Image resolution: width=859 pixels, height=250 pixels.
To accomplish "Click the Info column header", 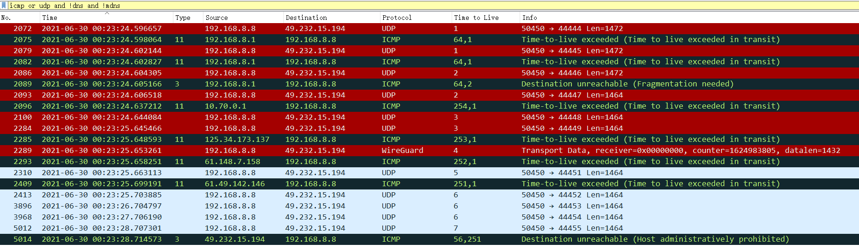I will [x=689, y=18].
